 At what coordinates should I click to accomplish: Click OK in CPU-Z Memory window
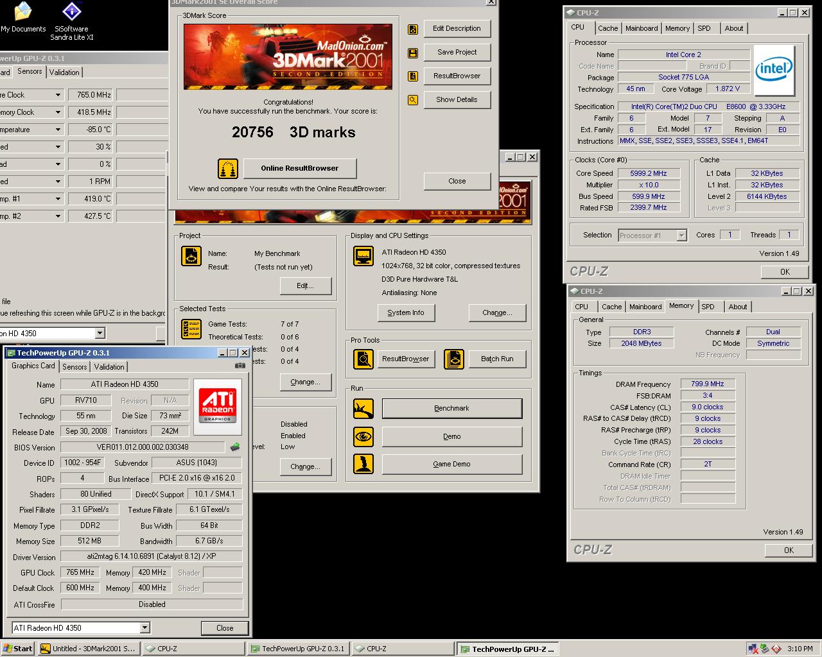pyautogui.click(x=789, y=550)
